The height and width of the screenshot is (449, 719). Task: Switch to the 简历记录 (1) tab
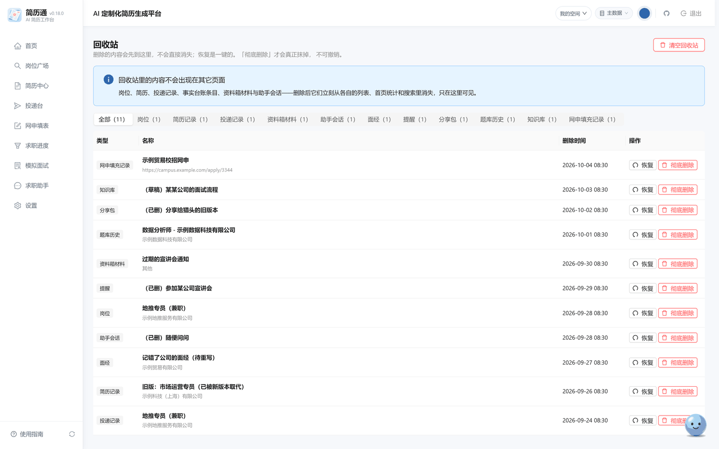click(190, 119)
